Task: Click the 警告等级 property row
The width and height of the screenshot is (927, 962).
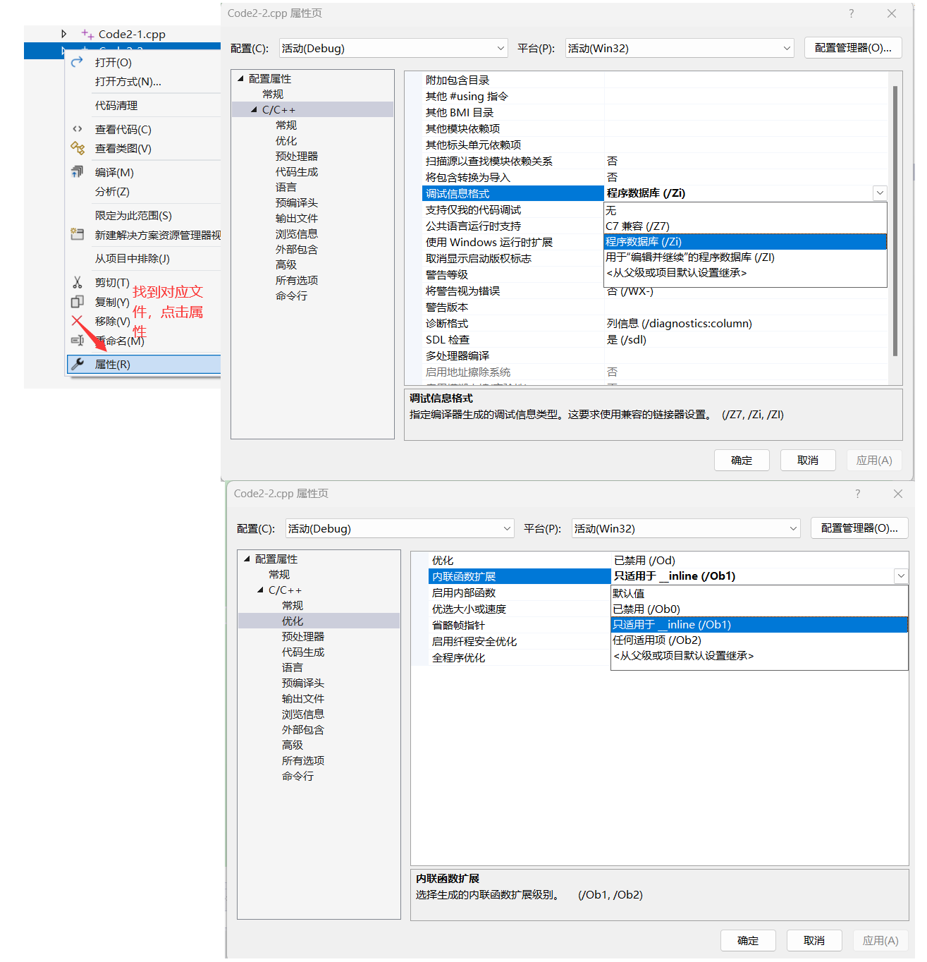Action: tap(513, 274)
